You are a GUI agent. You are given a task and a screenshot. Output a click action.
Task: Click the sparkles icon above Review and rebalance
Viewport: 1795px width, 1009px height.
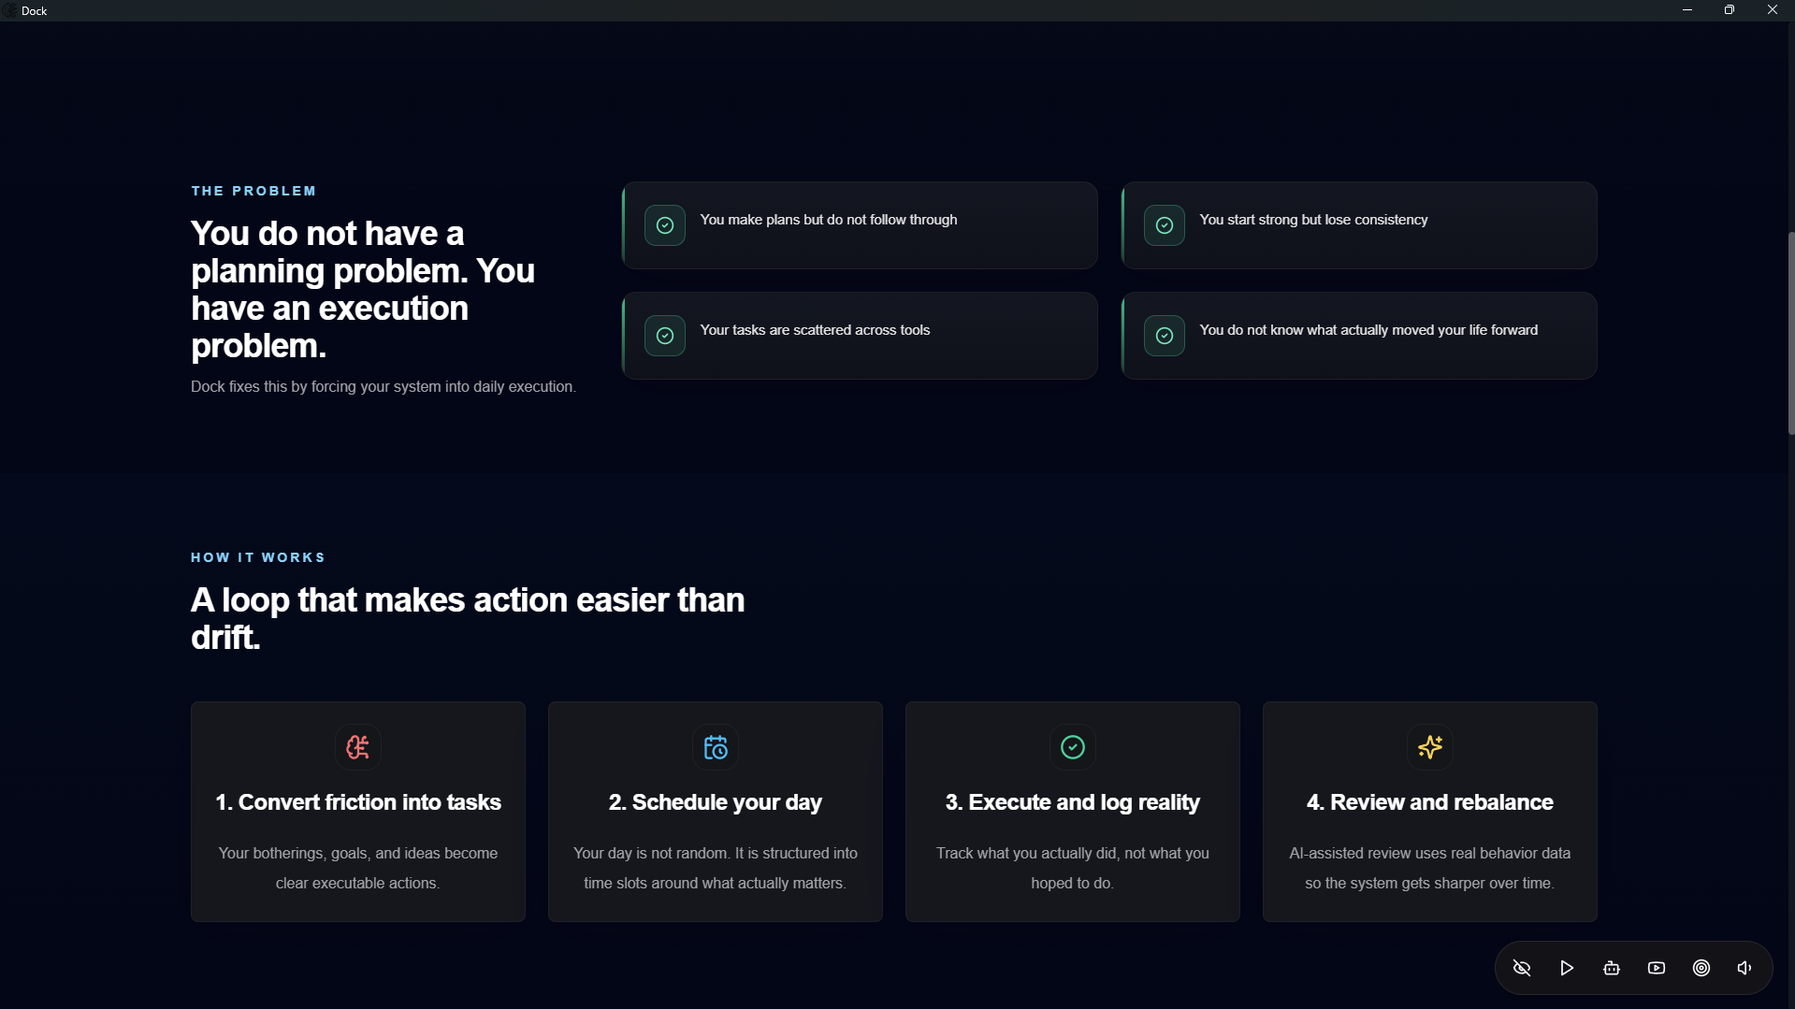pyautogui.click(x=1429, y=747)
